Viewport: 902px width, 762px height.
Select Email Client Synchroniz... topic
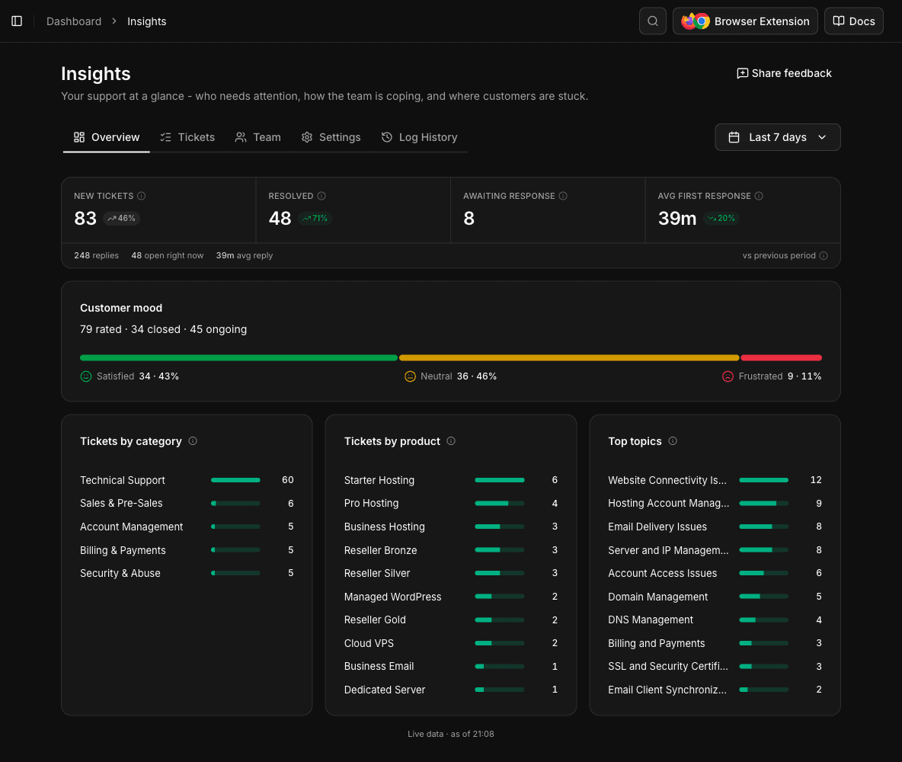point(715,690)
